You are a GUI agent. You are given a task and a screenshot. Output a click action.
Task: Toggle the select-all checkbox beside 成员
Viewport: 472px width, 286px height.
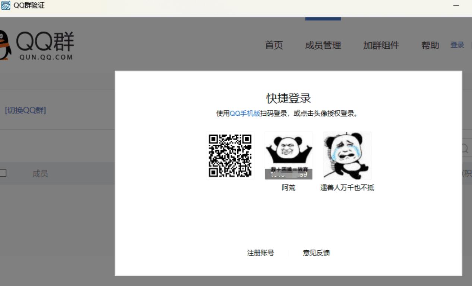(3, 173)
